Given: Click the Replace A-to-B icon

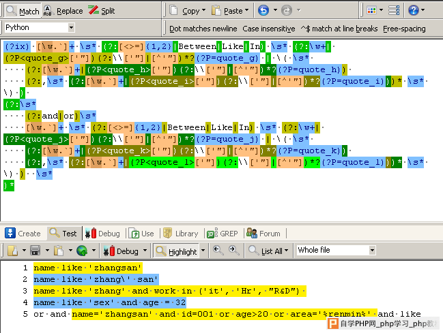Looking at the screenshot, I should coord(48,10).
